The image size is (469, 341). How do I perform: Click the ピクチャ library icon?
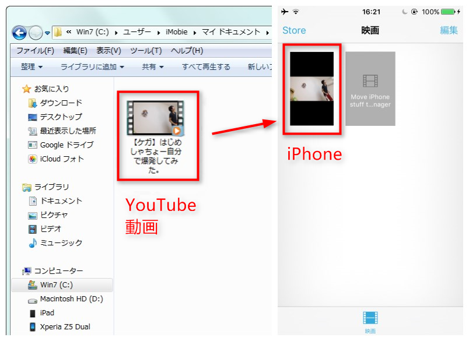[x=32, y=215]
